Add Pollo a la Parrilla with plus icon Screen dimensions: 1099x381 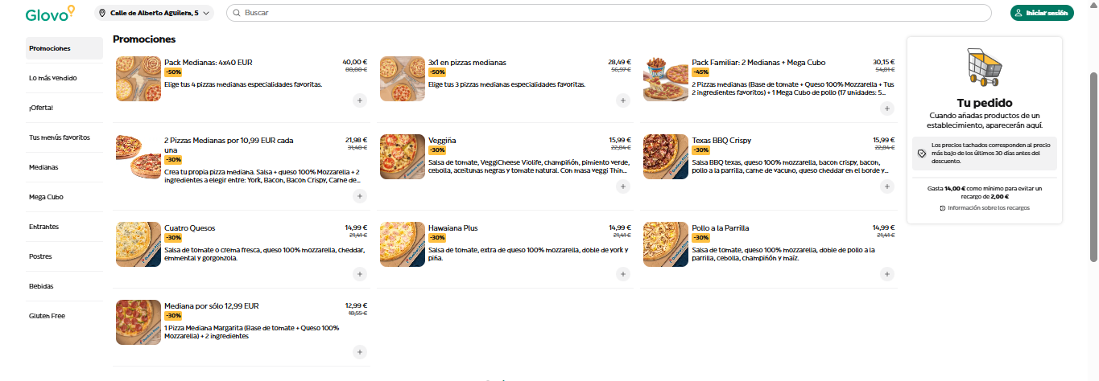pyautogui.click(x=887, y=274)
